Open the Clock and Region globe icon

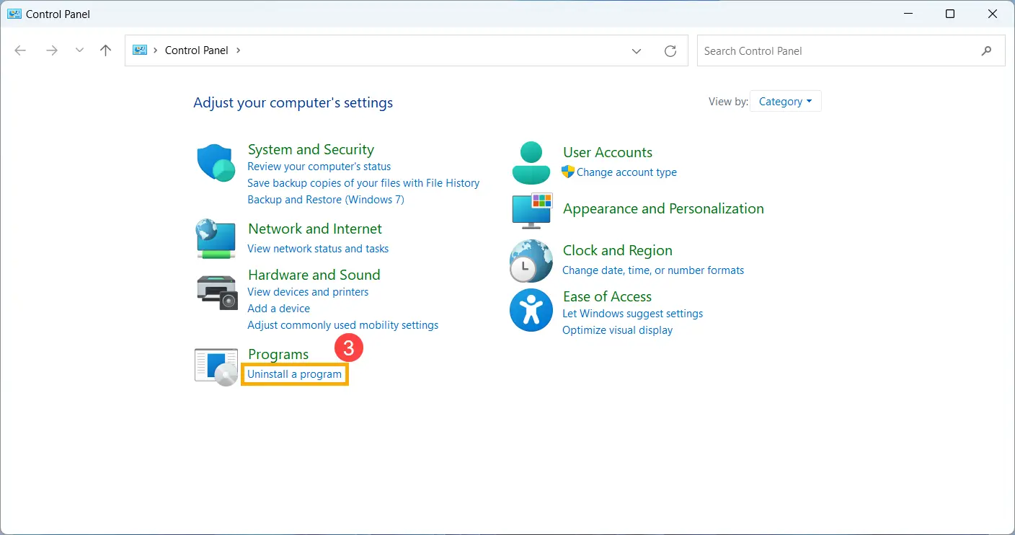click(531, 260)
